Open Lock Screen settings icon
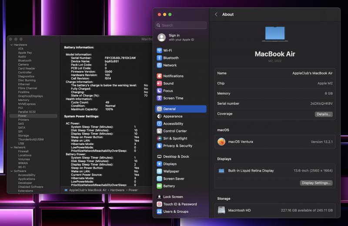Viewport: 348px width, 226px height. pos(159,196)
